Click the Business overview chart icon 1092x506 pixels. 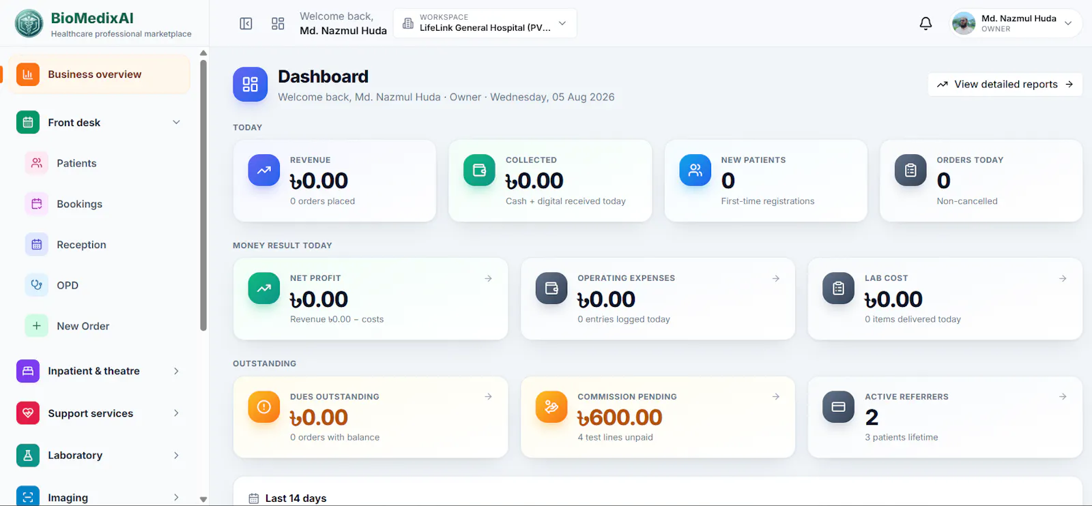(28, 74)
